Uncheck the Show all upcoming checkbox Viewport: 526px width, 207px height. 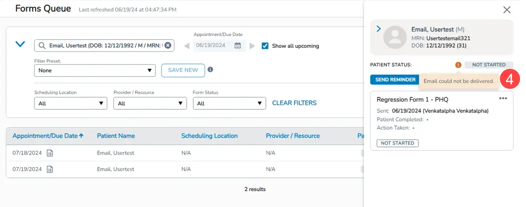[265, 45]
